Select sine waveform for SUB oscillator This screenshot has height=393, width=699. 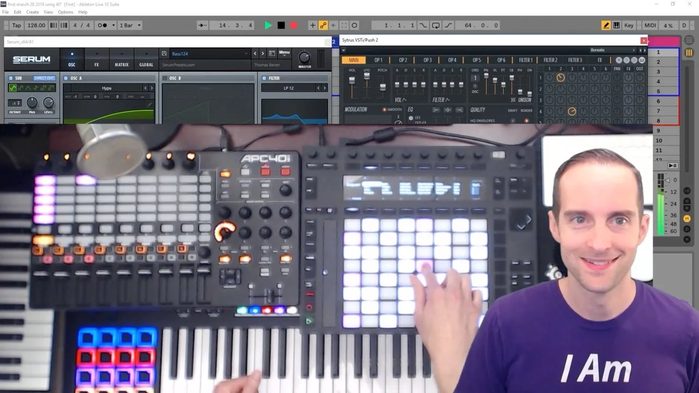tap(13, 88)
